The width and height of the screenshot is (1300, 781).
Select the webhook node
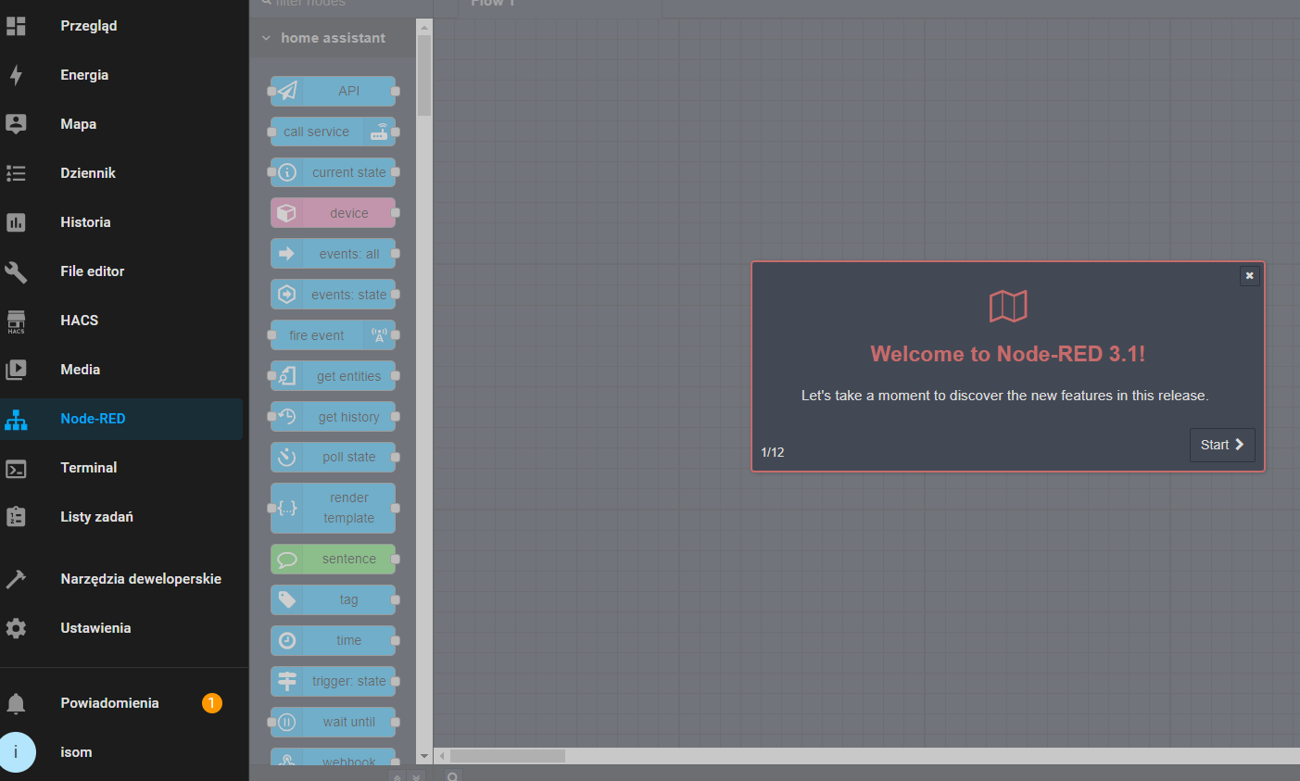point(334,757)
